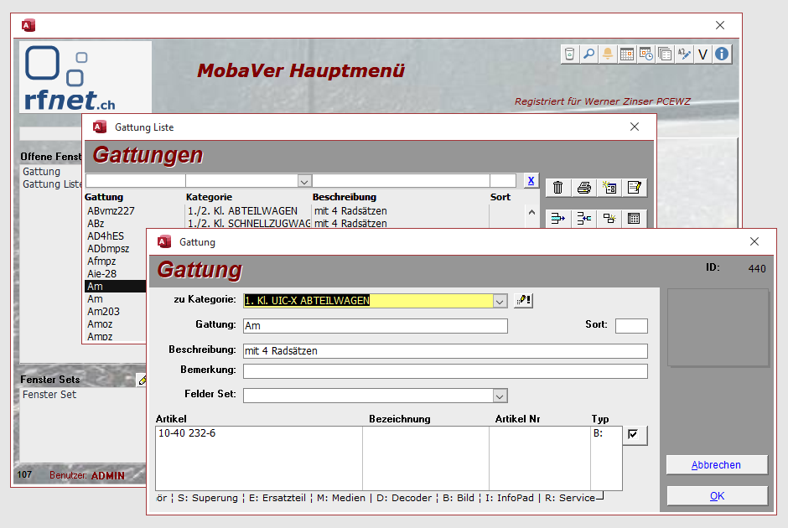This screenshot has height=528, width=788.
Task: Click the Beschreibung field in the Gattung dialog
Action: pos(445,350)
